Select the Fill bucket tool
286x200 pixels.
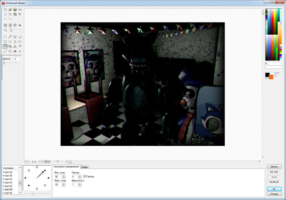[5, 46]
